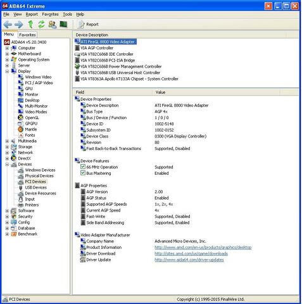This screenshot has width=302, height=304.
Task: Select the Security tree icon
Action: click(x=14, y=217)
